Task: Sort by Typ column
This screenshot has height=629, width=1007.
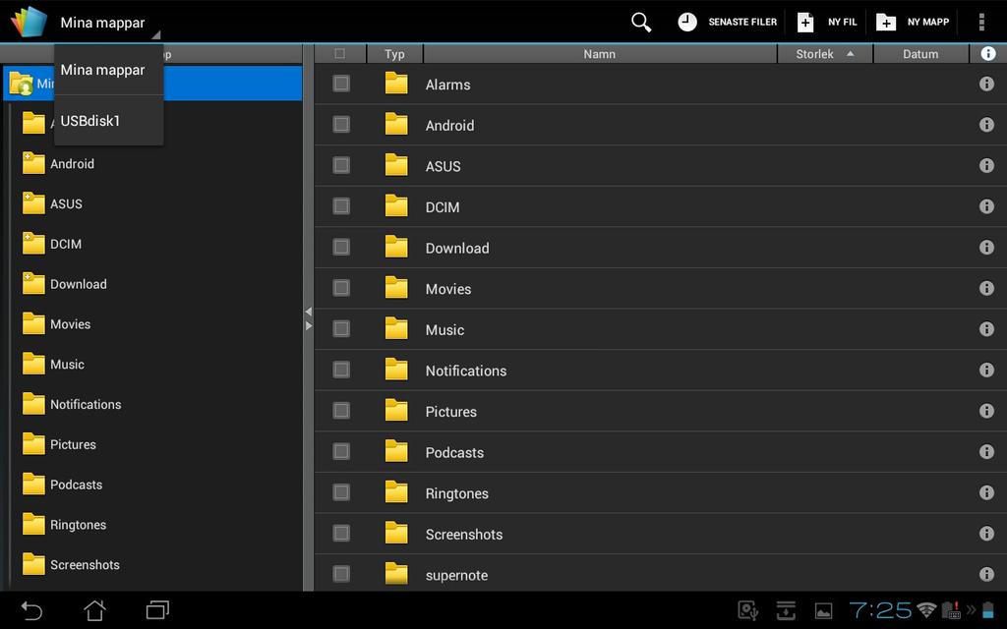Action: (394, 54)
